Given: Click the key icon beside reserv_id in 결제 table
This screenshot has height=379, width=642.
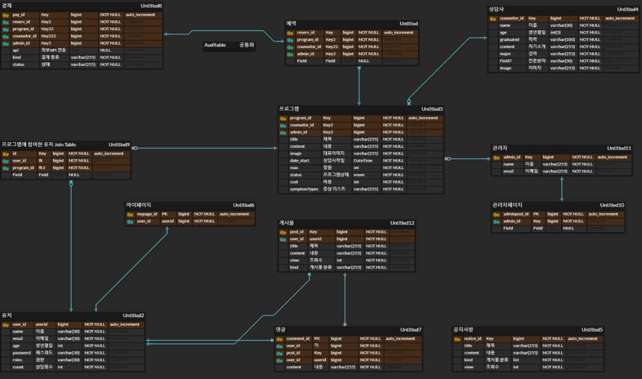Looking at the screenshot, I should point(5,22).
